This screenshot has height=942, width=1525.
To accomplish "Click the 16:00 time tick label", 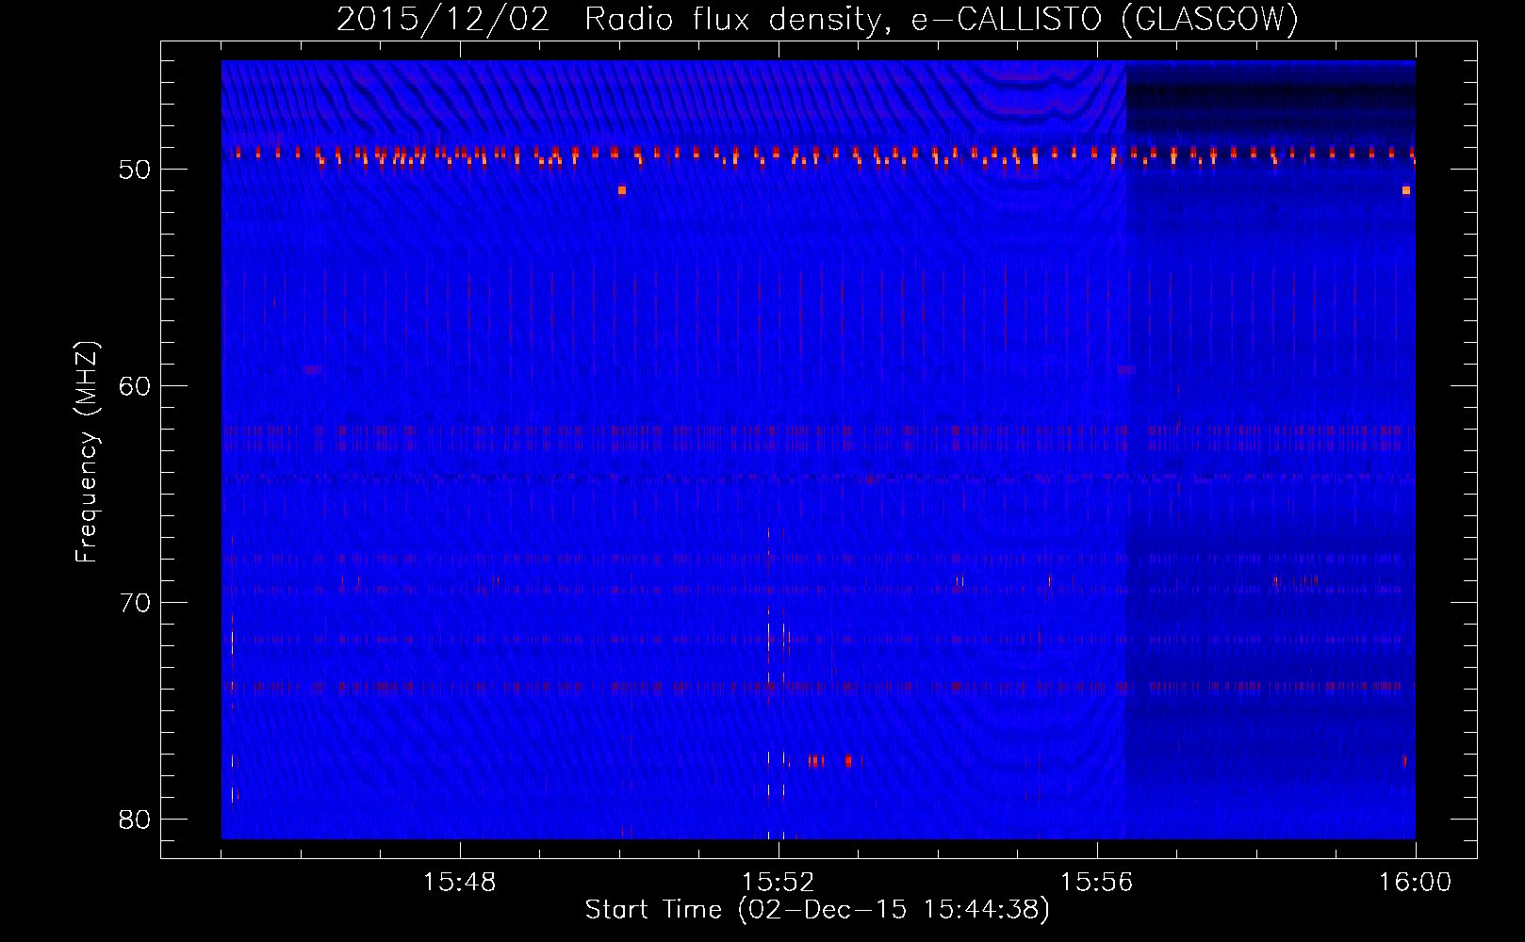I will point(1416,883).
